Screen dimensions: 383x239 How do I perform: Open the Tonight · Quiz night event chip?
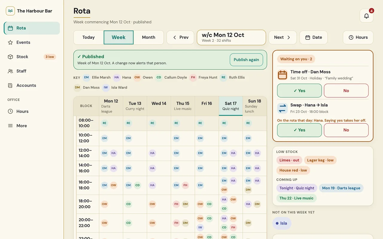click(297, 188)
